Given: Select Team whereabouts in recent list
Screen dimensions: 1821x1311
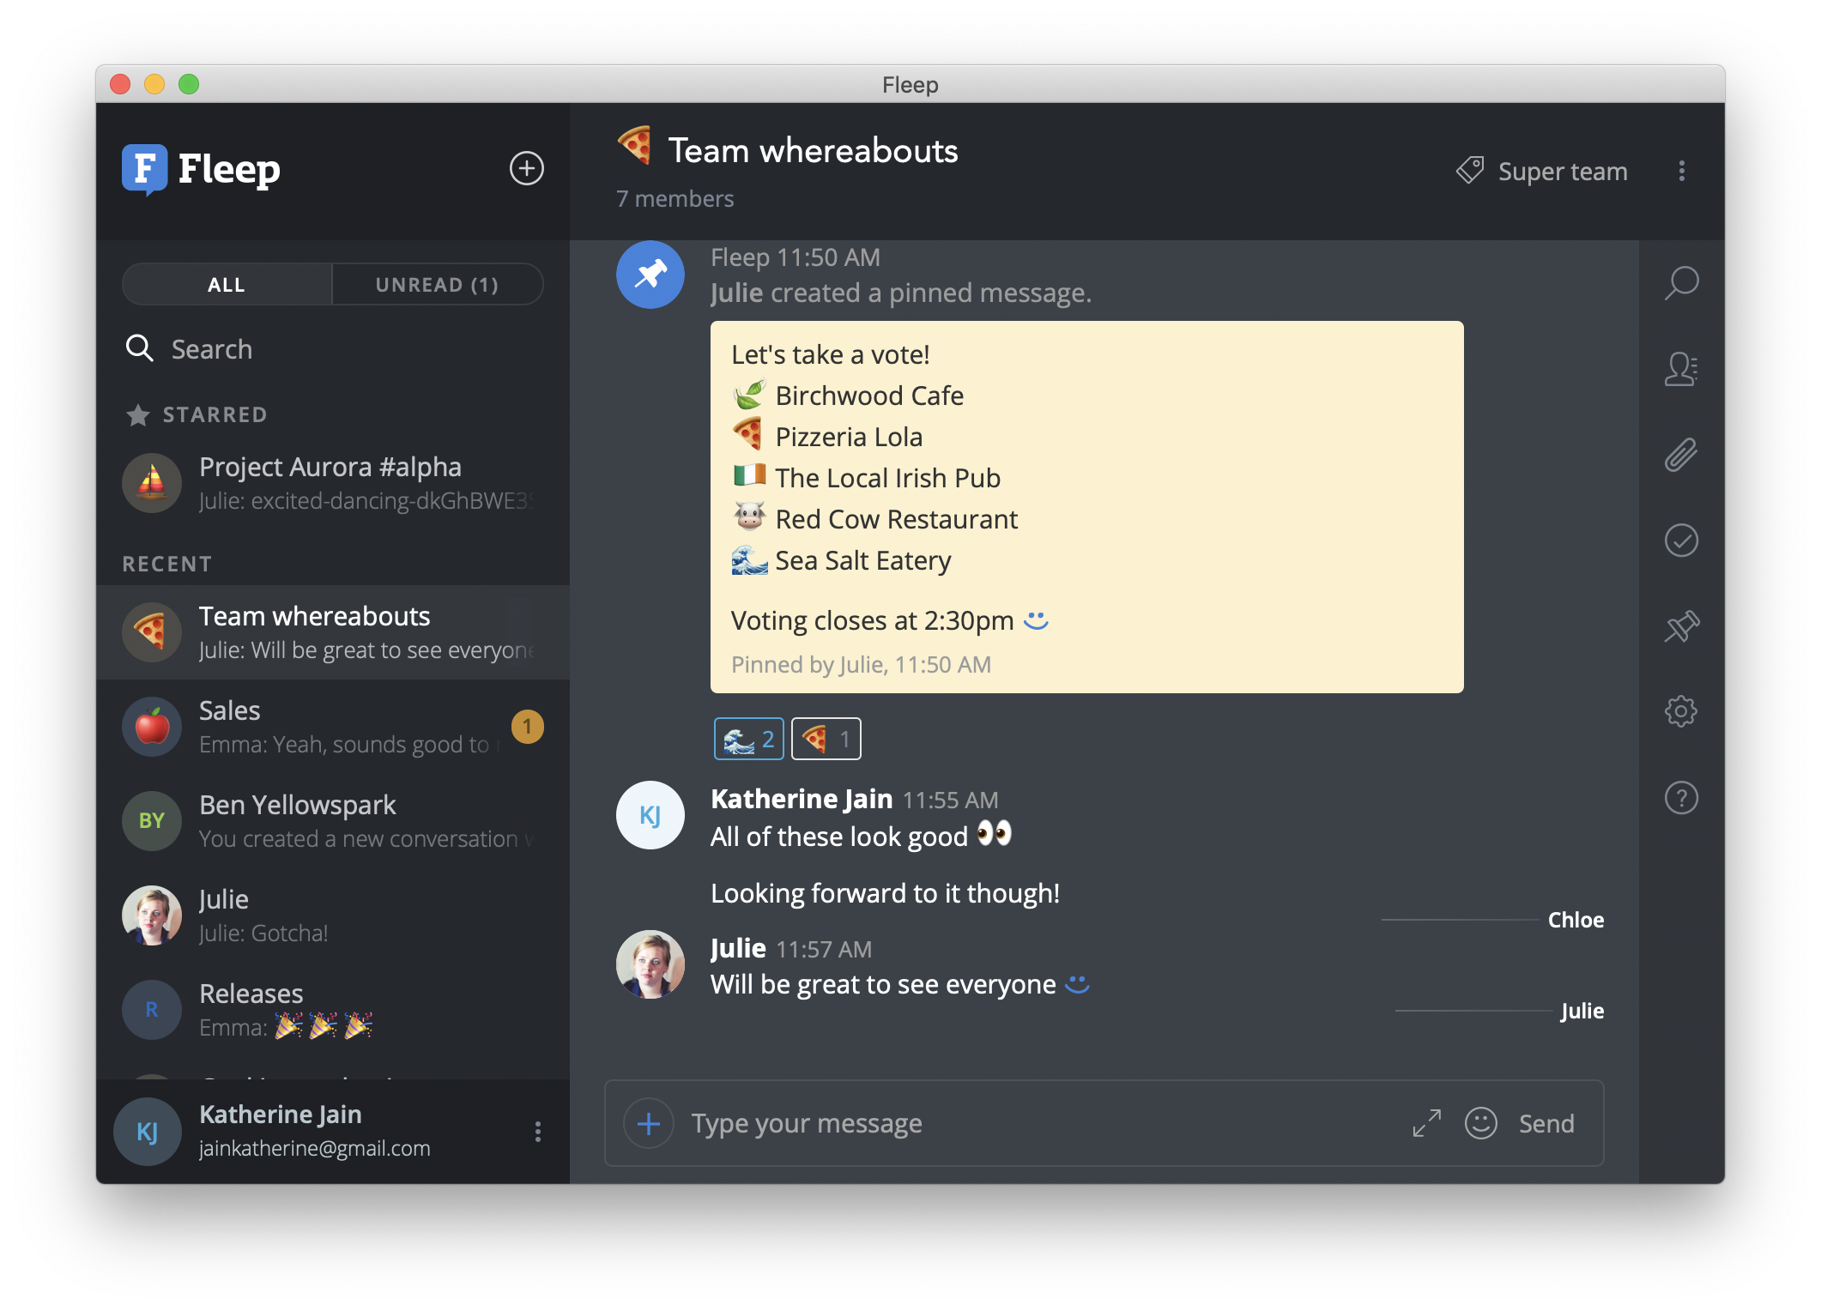Looking at the screenshot, I should point(333,632).
